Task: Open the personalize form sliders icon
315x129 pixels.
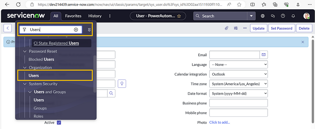Action: (236, 28)
